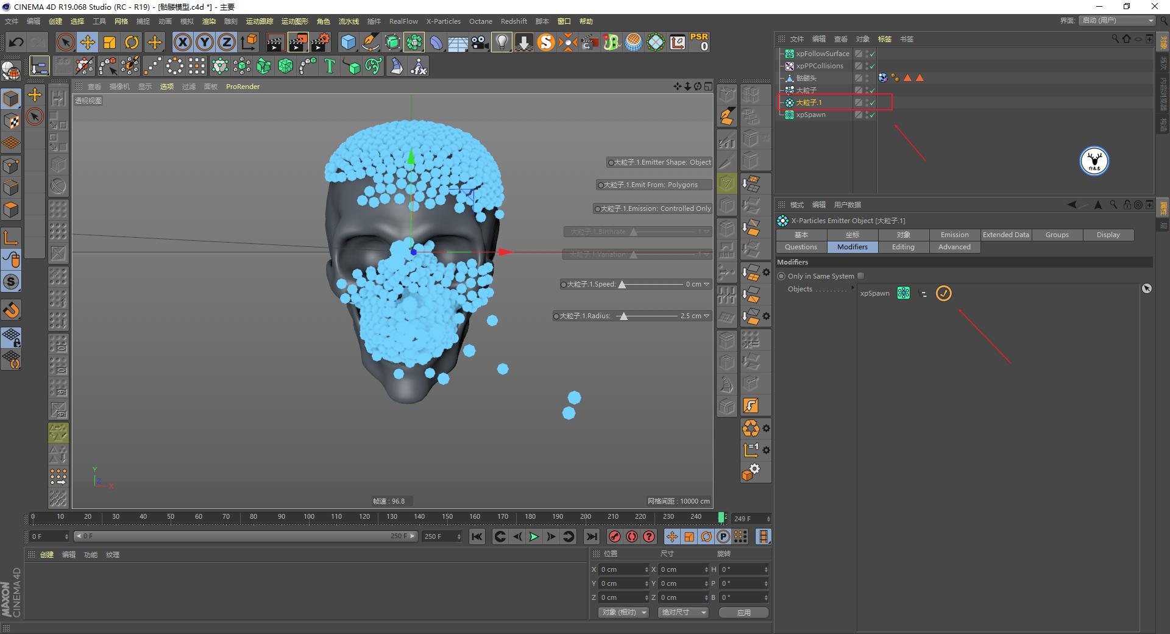The width and height of the screenshot is (1170, 634).
Task: Select the Move tool in the toolbar
Action: tap(88, 42)
